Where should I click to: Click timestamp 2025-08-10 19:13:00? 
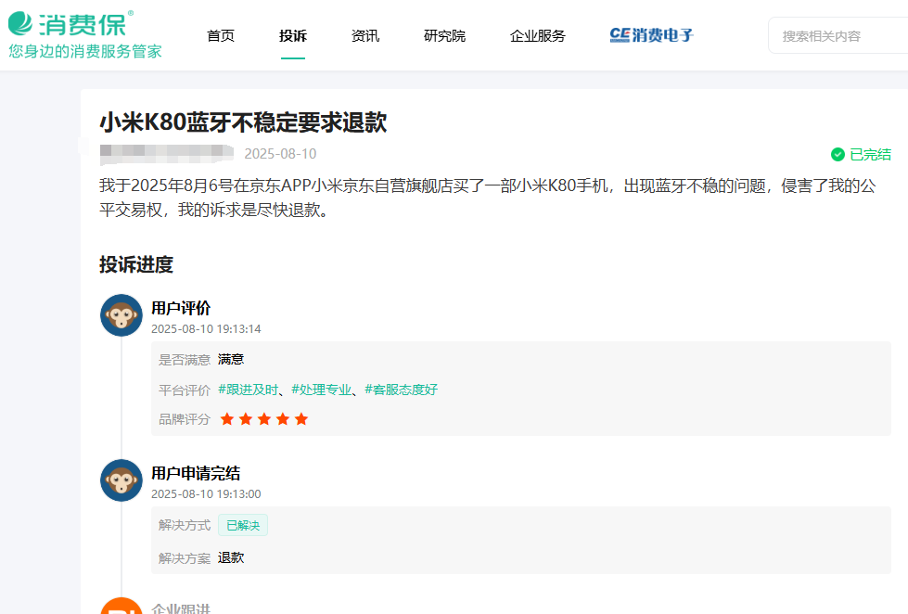coord(206,494)
